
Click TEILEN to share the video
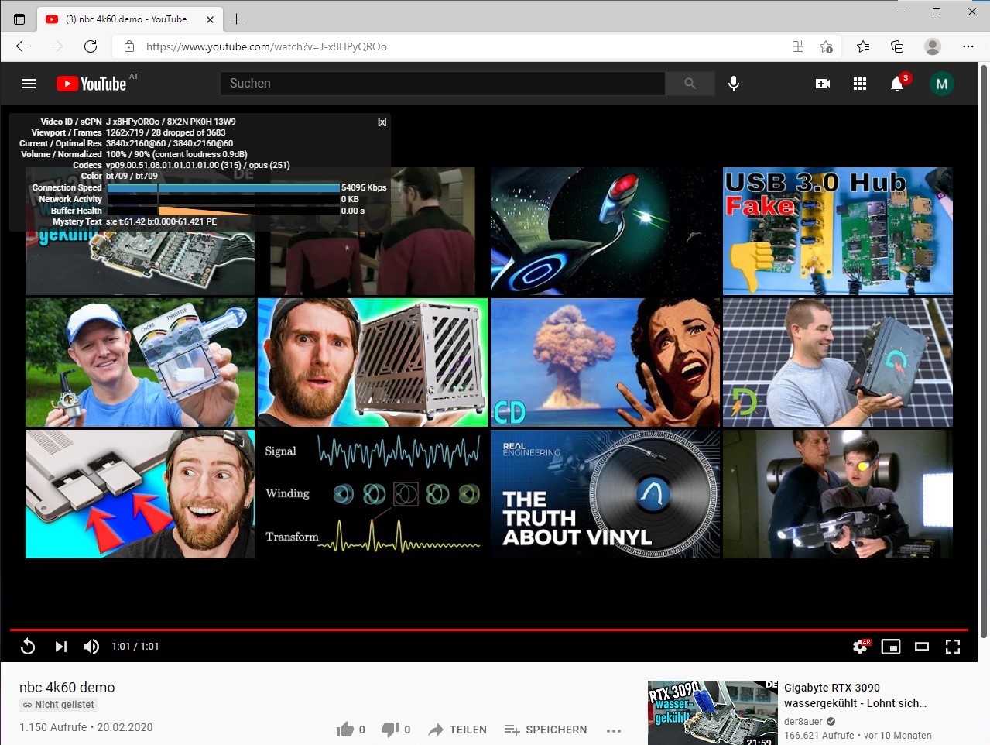tap(457, 730)
